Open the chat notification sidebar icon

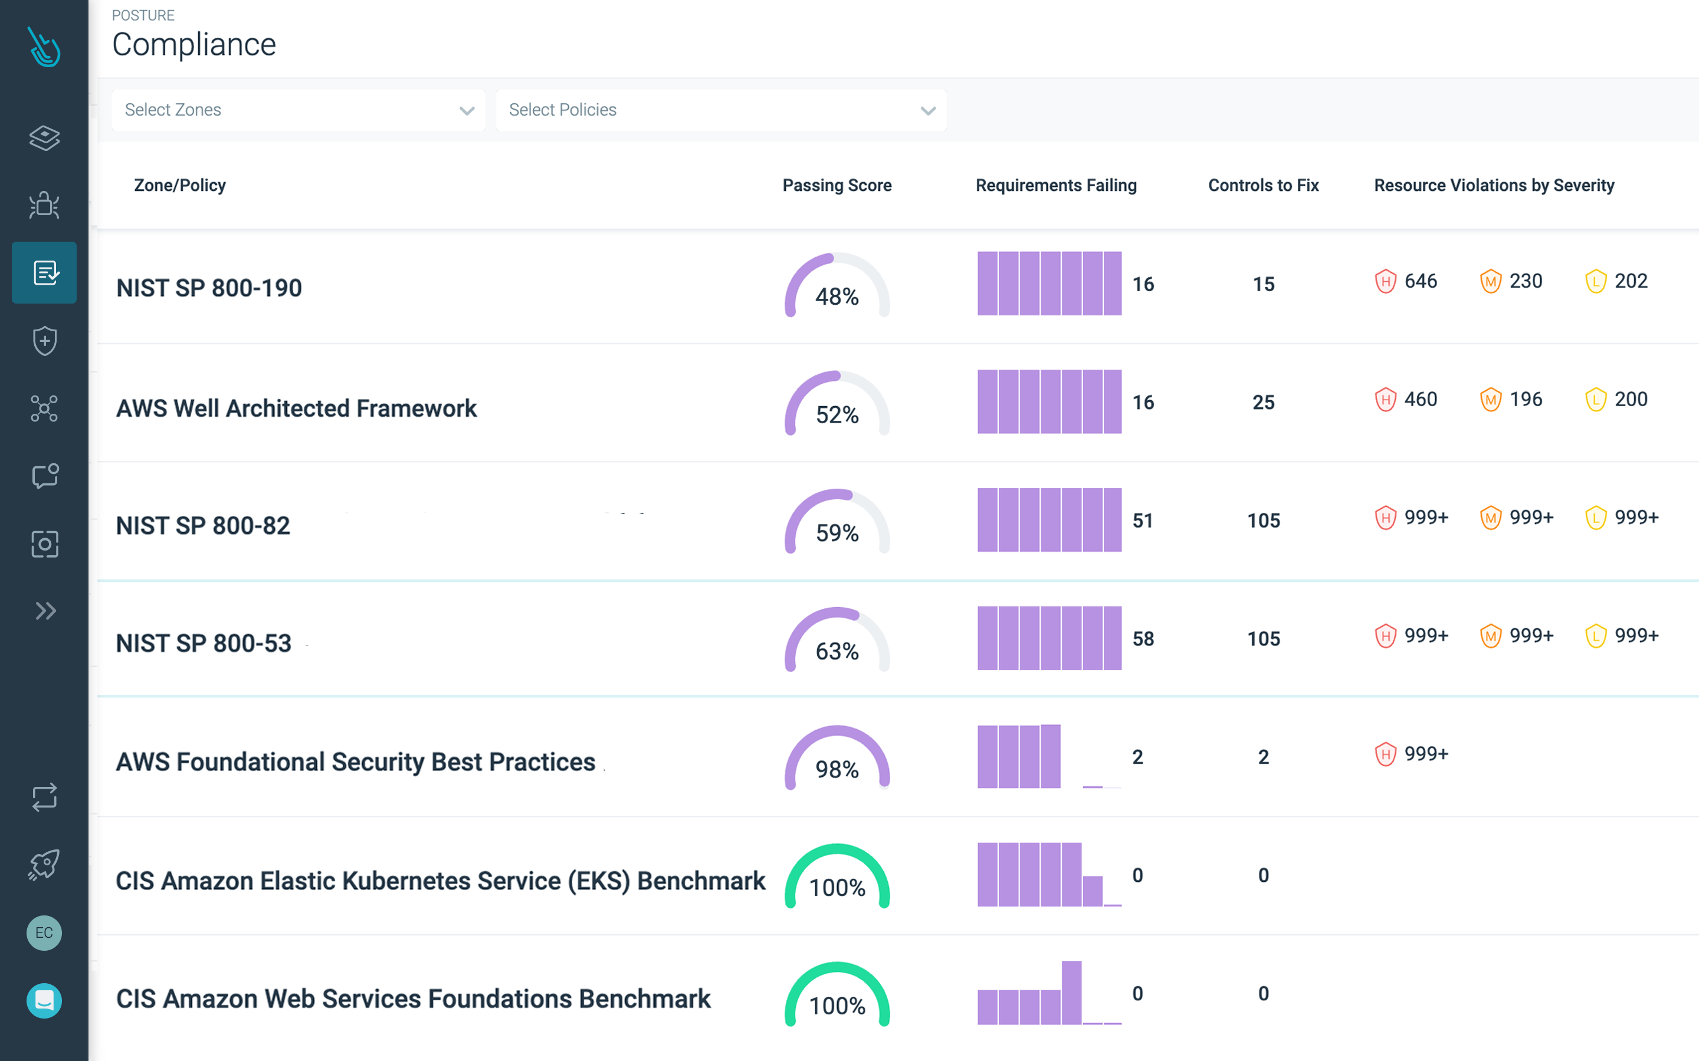pyautogui.click(x=44, y=476)
